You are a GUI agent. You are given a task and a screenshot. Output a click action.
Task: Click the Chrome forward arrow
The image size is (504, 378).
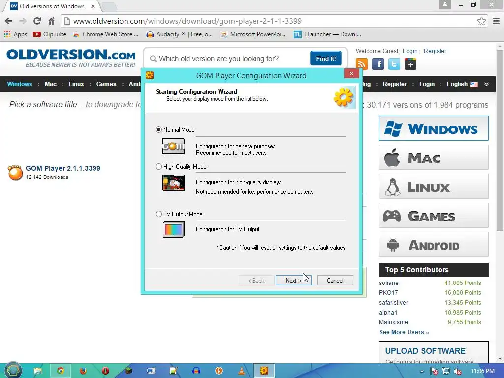23,21
